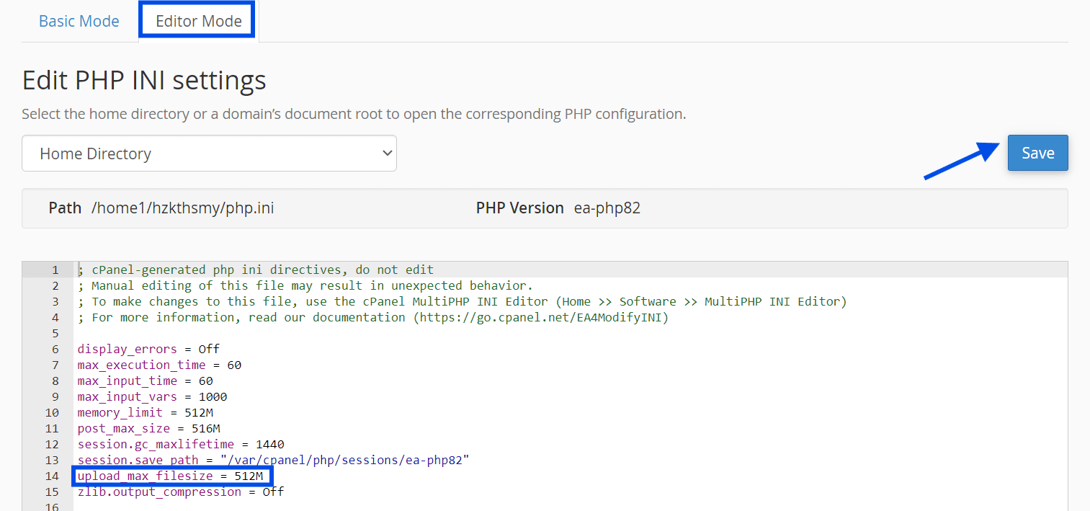Click line number 11 in the gutter
This screenshot has width=1090, height=511.
[51, 428]
